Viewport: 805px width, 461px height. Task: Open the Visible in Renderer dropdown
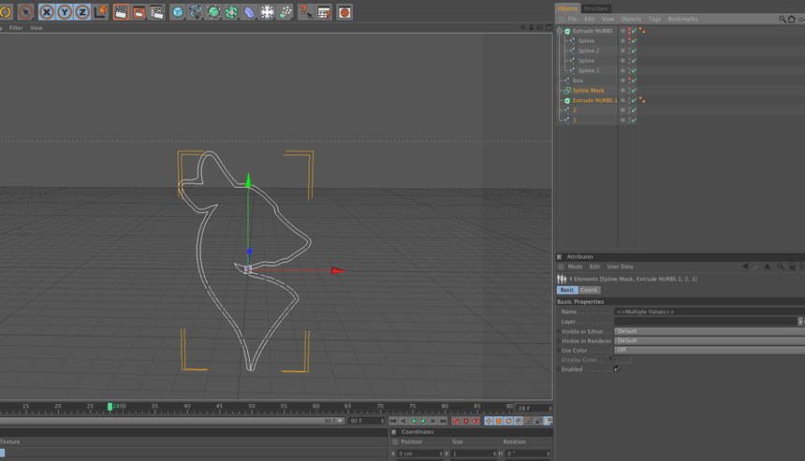709,340
